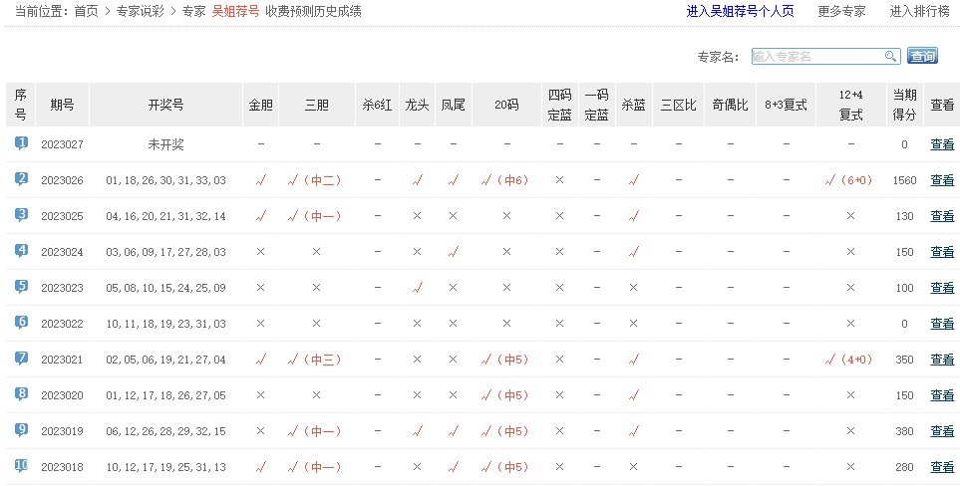Open 进入吴姐荐号个人页 link
Image resolution: width=960 pixels, height=486 pixels.
click(x=740, y=12)
